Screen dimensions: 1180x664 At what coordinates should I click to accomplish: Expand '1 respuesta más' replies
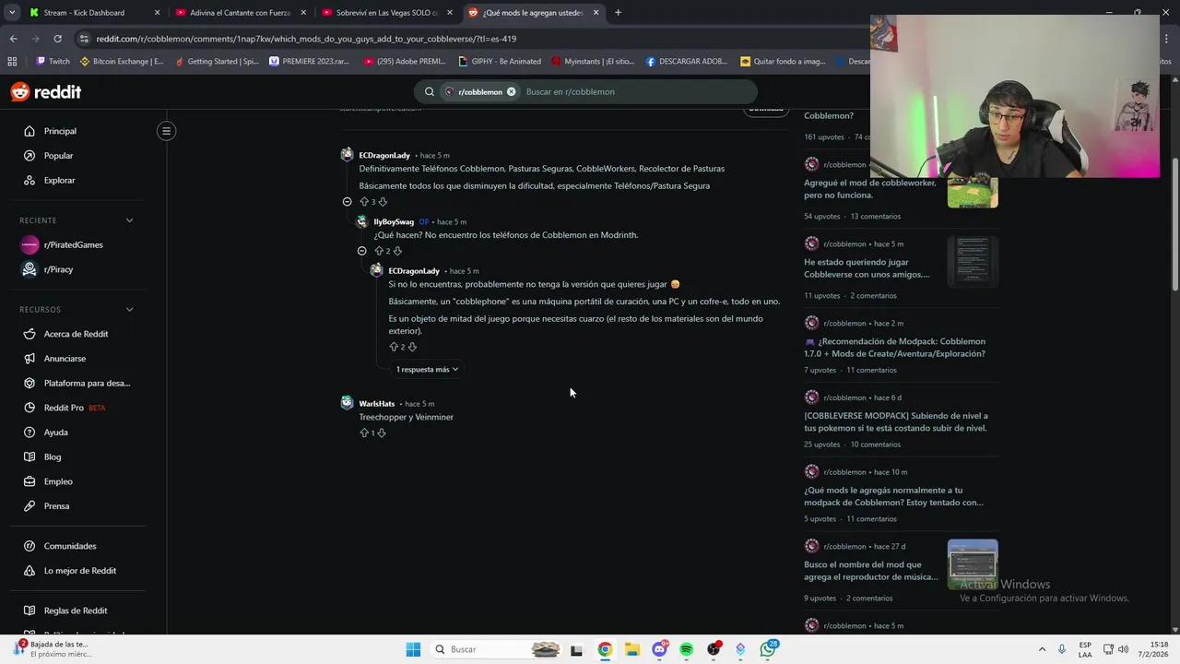click(427, 369)
